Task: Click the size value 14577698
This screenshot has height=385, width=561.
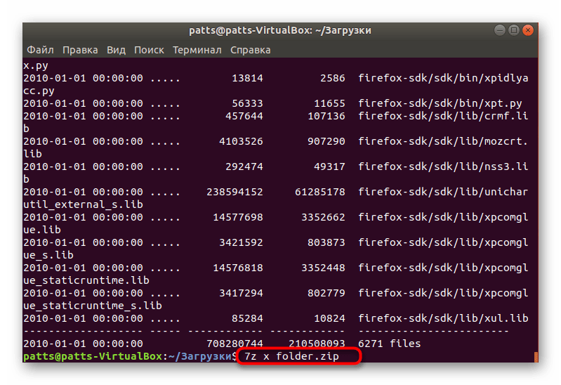Action: [x=238, y=217]
